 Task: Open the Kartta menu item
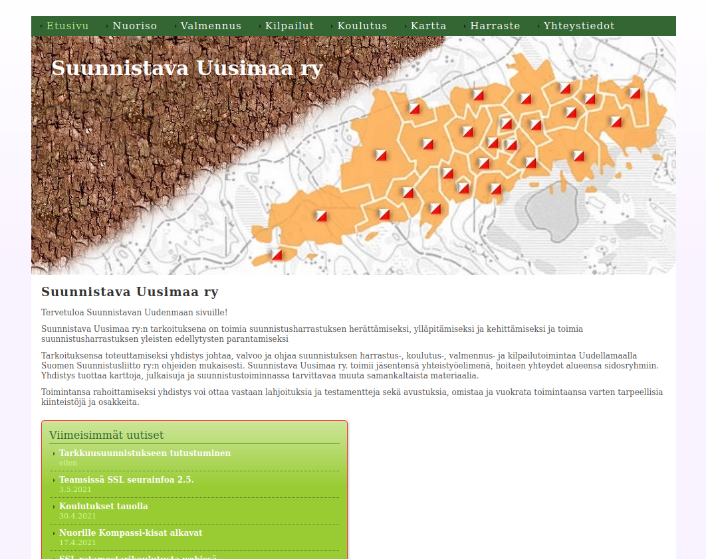tap(428, 26)
